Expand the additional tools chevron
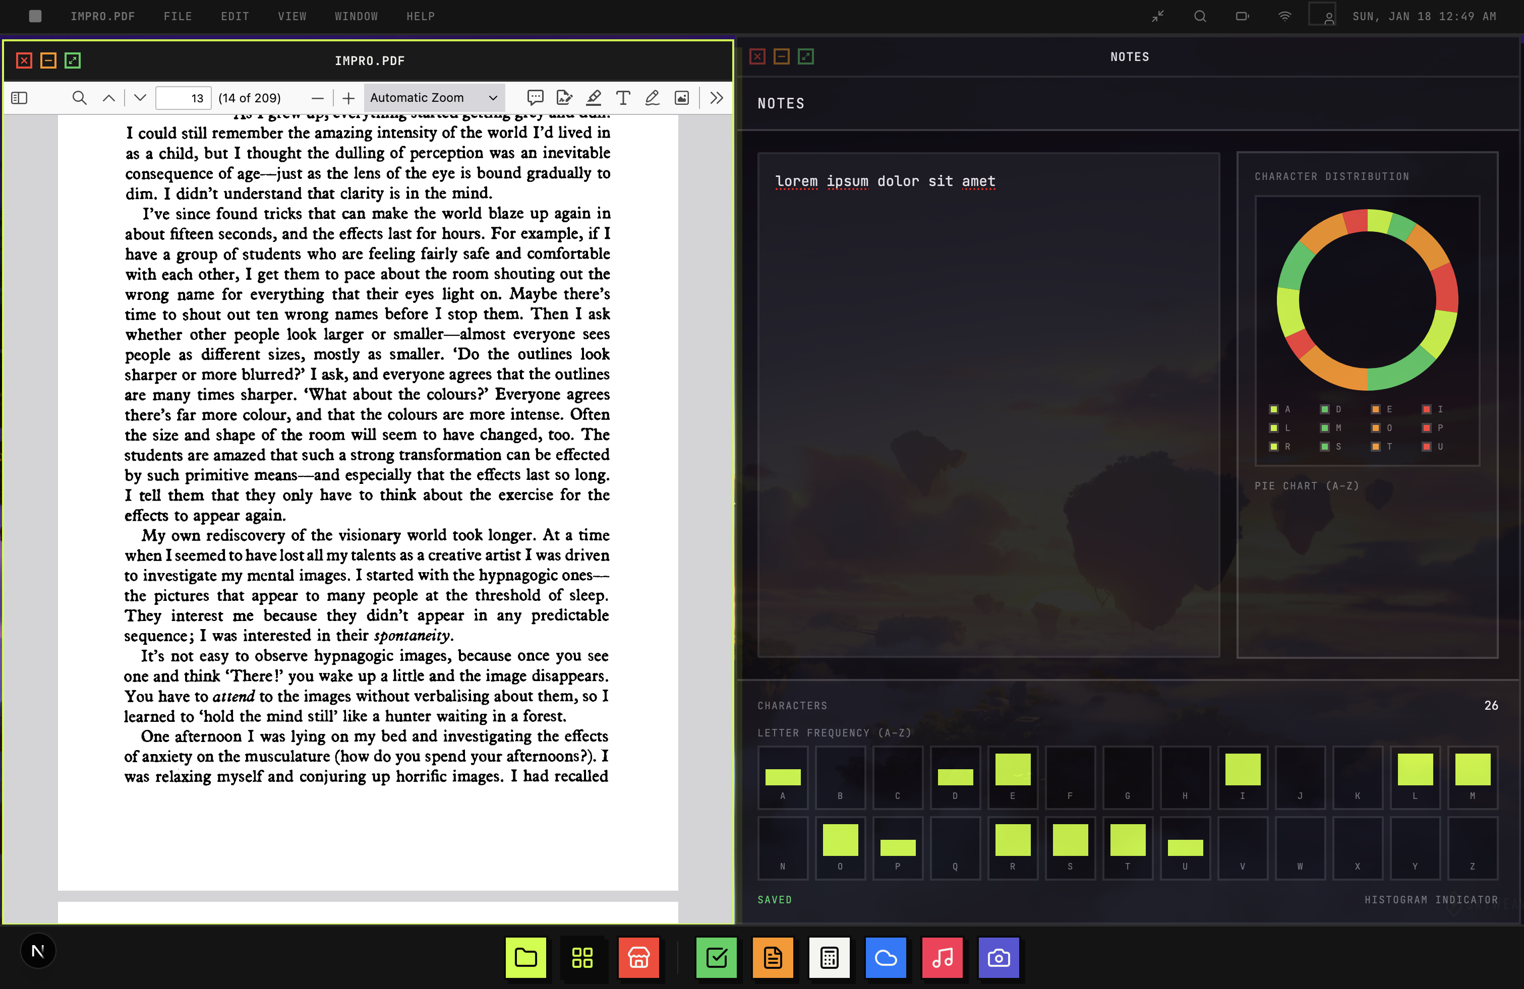The height and width of the screenshot is (989, 1524). tap(717, 98)
